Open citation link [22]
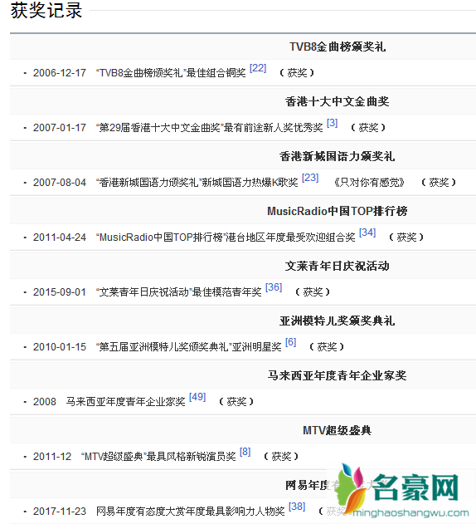 click(258, 68)
